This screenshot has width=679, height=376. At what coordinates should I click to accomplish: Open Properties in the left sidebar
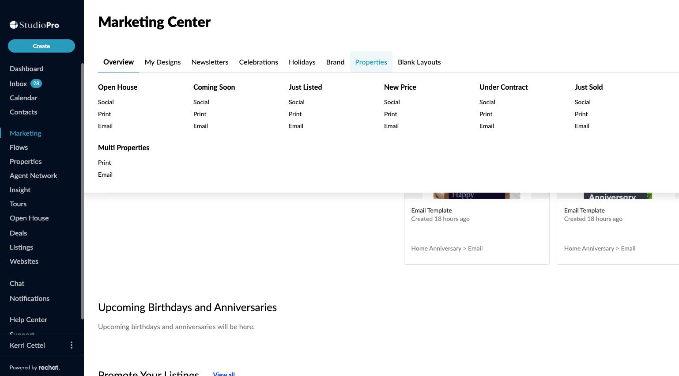click(x=26, y=161)
